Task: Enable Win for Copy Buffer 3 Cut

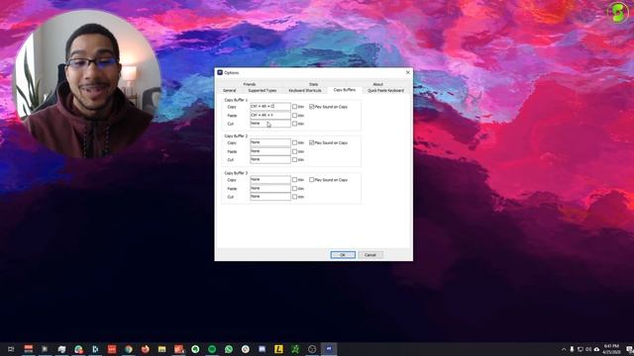Action: [295, 197]
